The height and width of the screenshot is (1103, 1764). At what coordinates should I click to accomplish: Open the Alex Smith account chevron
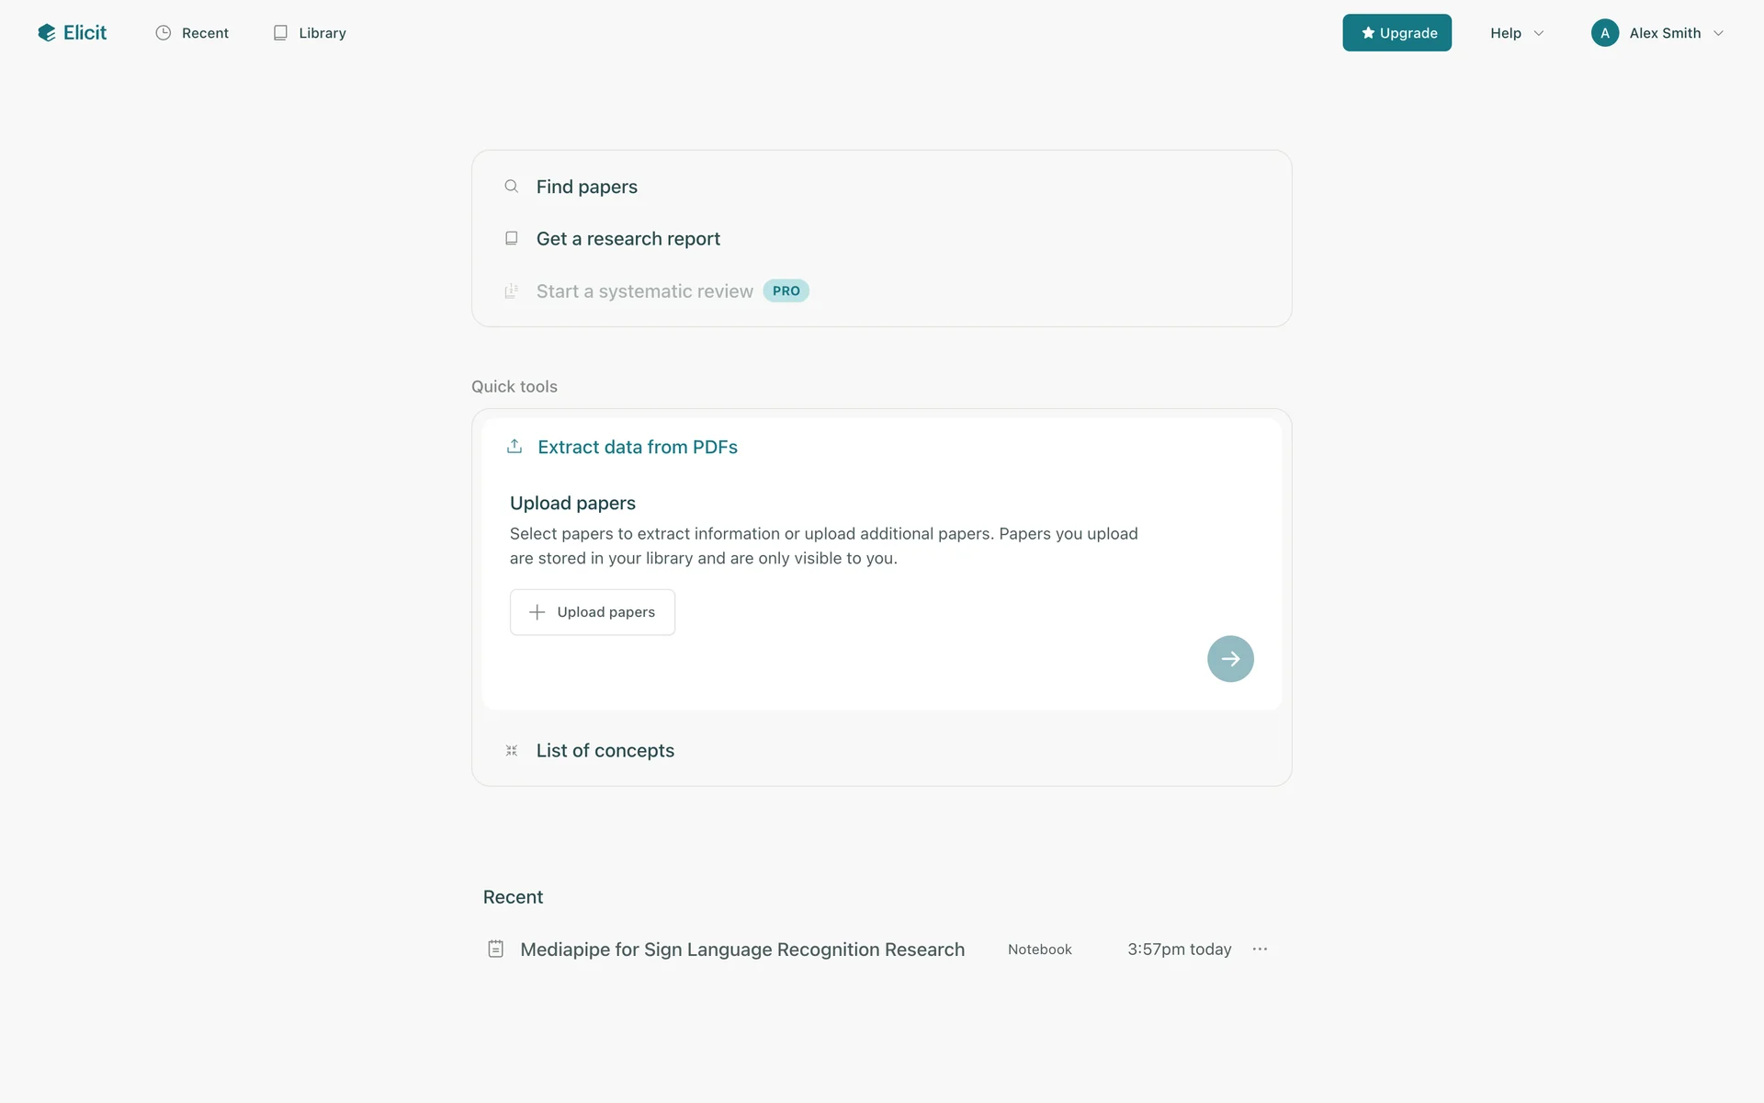click(x=1718, y=33)
